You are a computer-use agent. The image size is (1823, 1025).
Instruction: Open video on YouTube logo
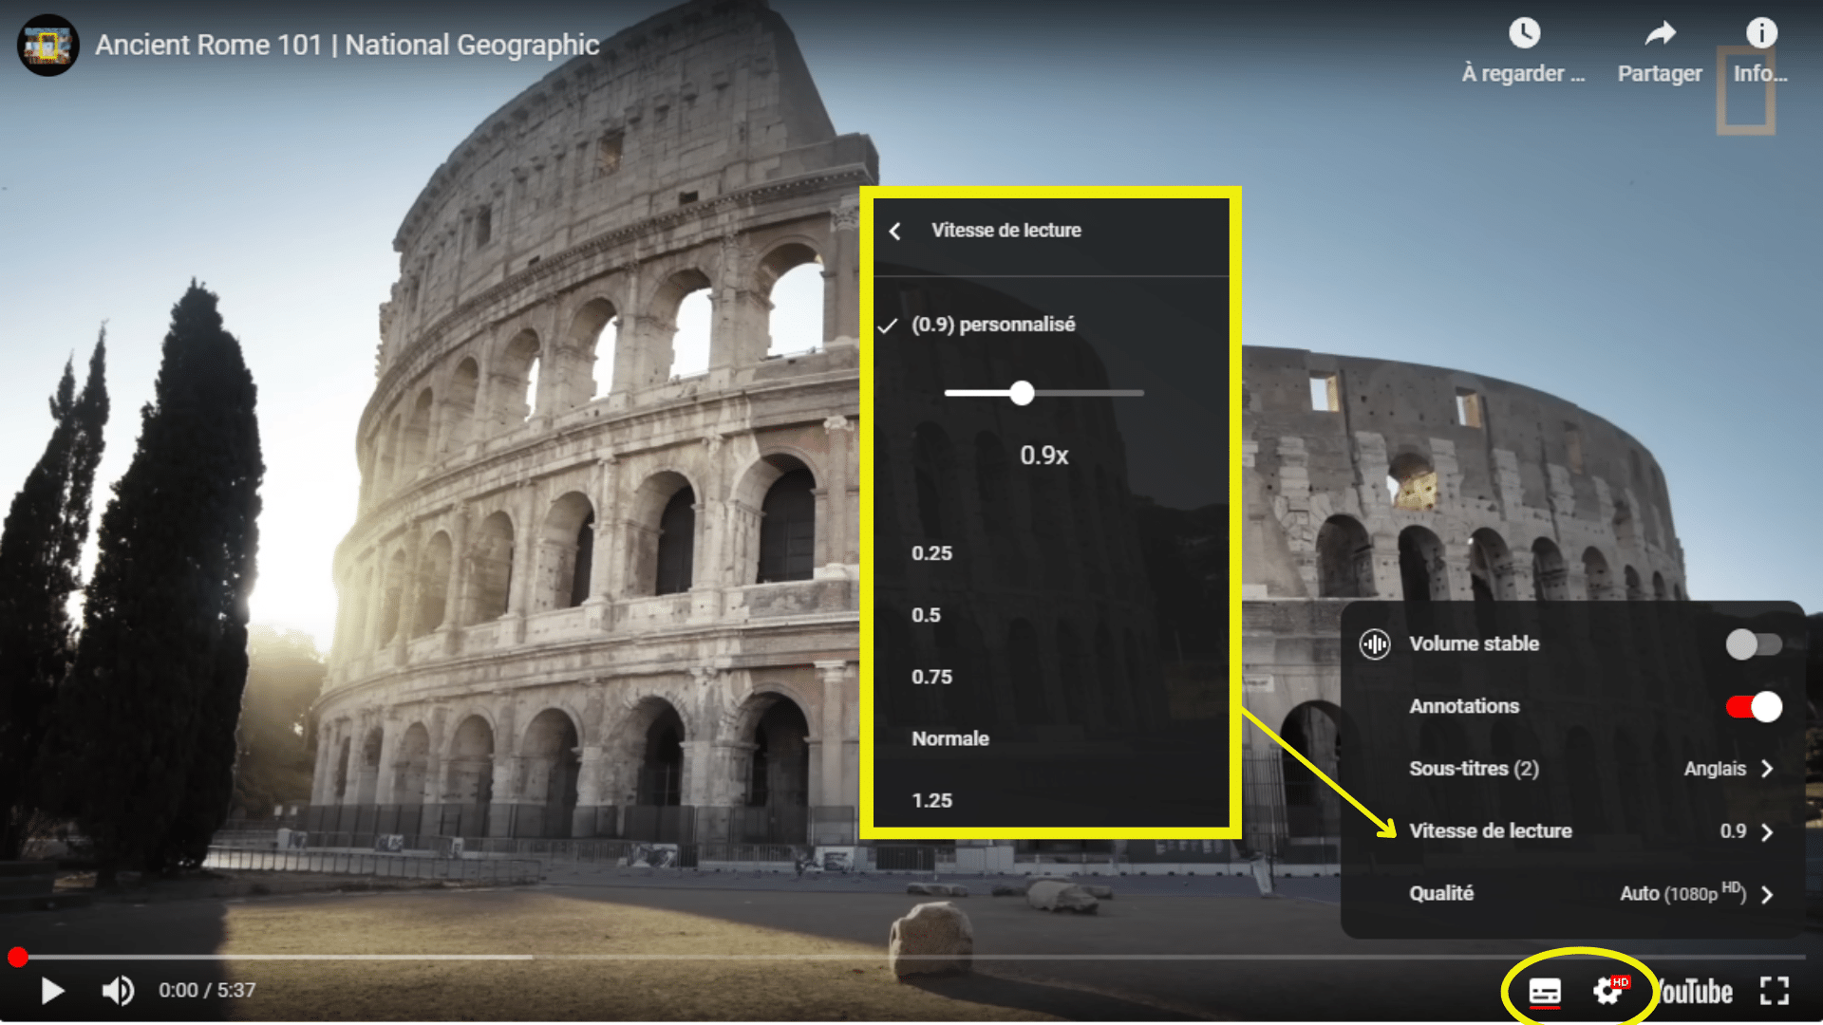click(x=1696, y=992)
